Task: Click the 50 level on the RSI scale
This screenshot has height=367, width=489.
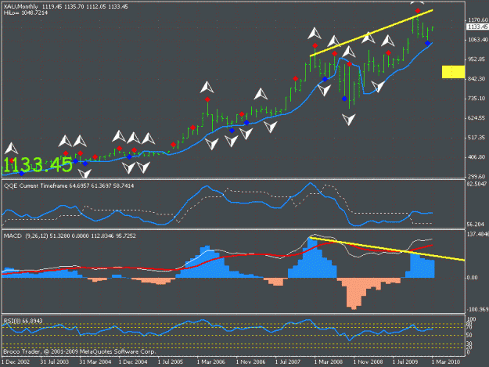Action: pos(469,335)
